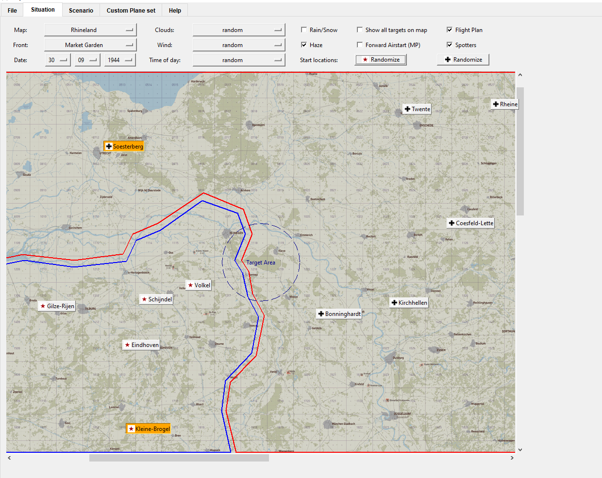
Task: Select the Soesterberg airfield marker
Action: (x=124, y=147)
